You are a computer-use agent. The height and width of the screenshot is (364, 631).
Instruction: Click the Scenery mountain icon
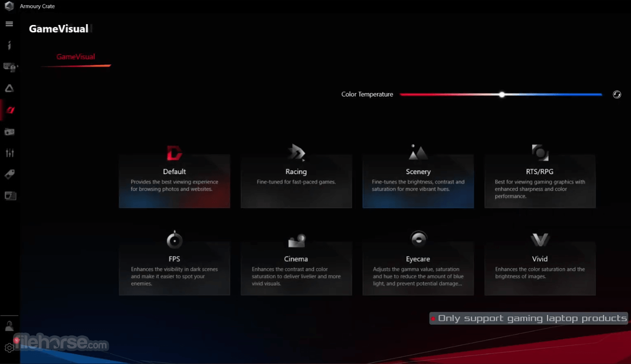pyautogui.click(x=418, y=152)
